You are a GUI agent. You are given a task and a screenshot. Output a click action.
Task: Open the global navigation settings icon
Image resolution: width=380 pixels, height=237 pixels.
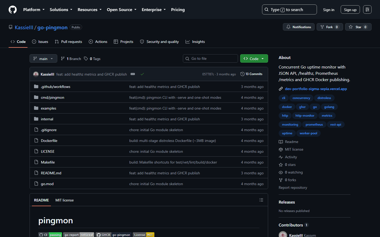367,9
